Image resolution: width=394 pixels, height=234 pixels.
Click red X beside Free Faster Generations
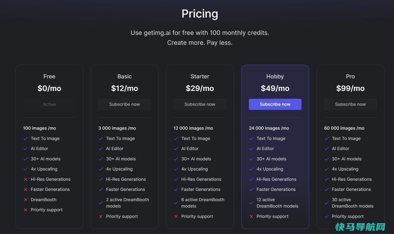(26, 189)
